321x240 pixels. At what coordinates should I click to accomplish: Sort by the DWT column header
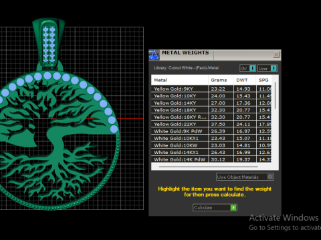click(x=245, y=80)
